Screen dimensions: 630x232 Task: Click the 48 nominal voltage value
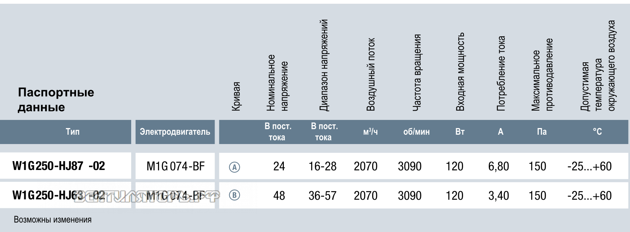(x=279, y=196)
